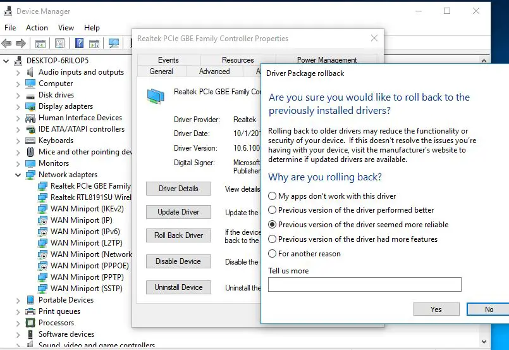This screenshot has width=509, height=350.
Task: Collapse the Network adapters node
Action: click(x=18, y=175)
